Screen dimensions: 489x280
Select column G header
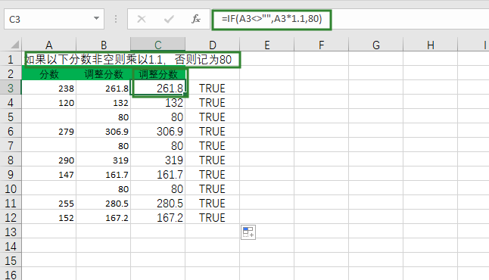click(376, 45)
